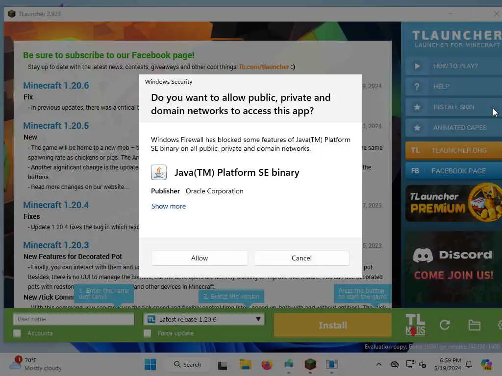Open the game folder icon in TLauncher

(474, 325)
